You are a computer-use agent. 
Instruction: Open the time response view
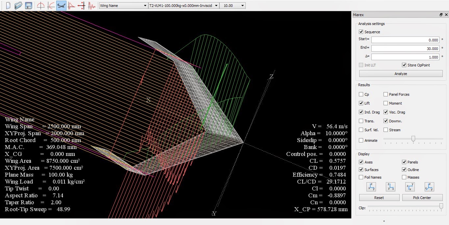coord(91,5)
